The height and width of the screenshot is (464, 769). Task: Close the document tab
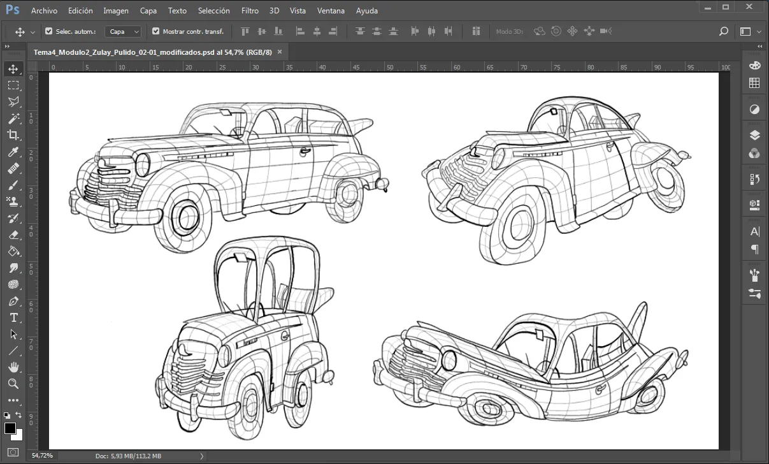(279, 52)
